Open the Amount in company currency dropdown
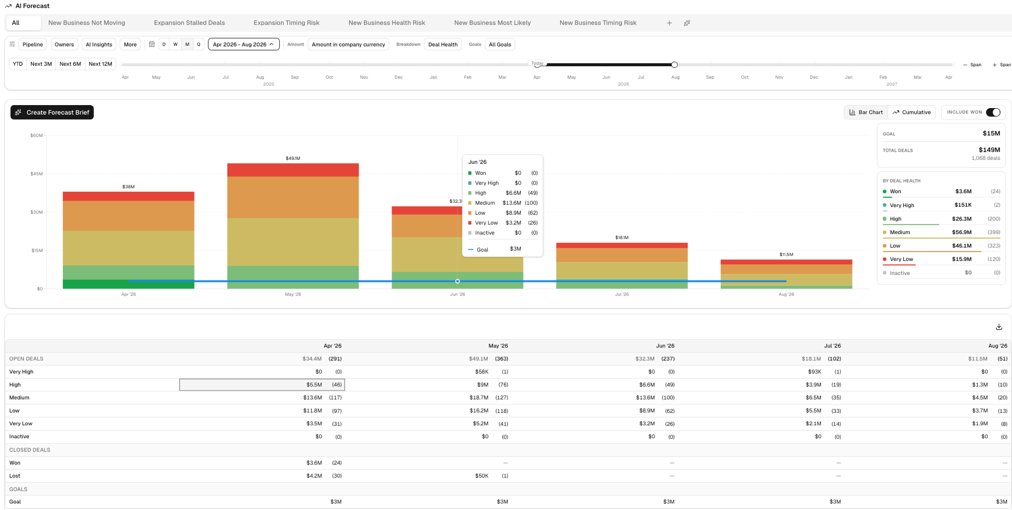Viewport: 1012px width, 510px height. point(348,44)
